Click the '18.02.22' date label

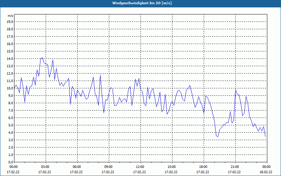(x=266, y=172)
